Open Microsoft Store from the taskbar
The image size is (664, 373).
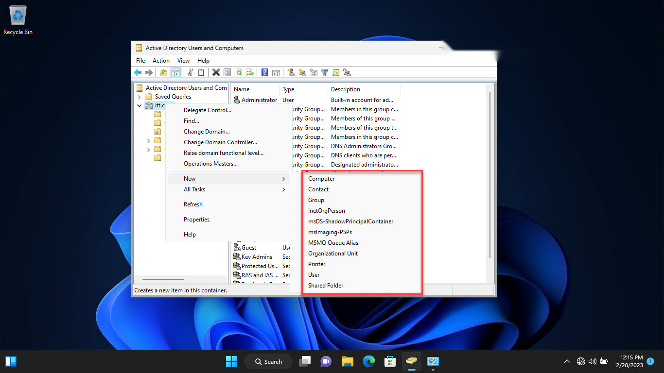[390, 361]
